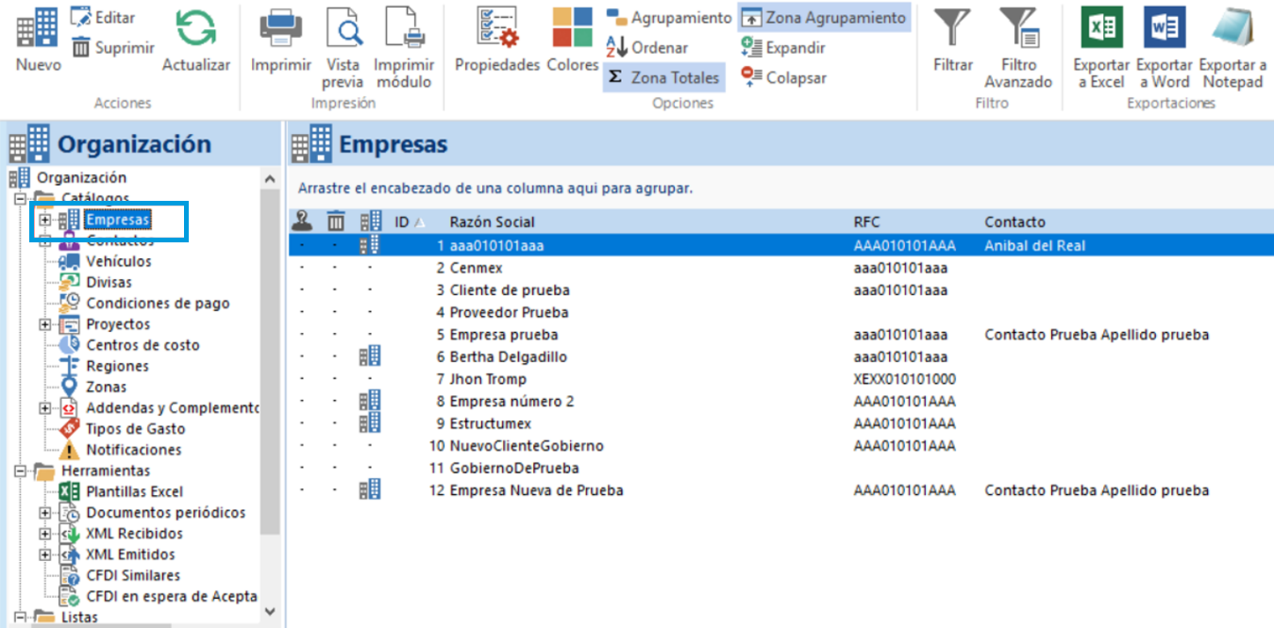Select the Cenmex row

[780, 268]
